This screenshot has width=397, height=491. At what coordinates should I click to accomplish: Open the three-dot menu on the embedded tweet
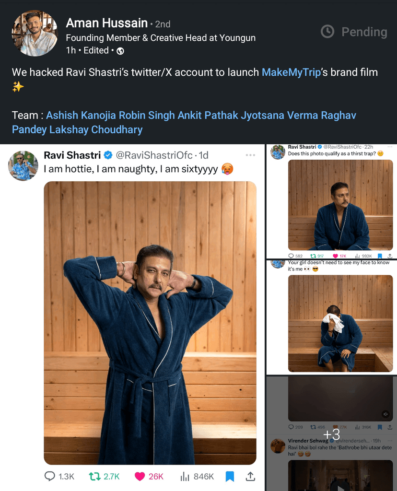click(250, 154)
